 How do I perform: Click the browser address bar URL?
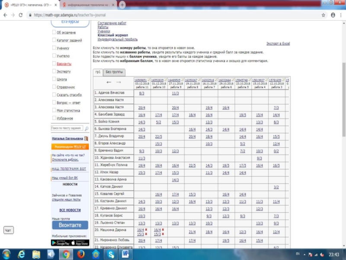point(70,15)
